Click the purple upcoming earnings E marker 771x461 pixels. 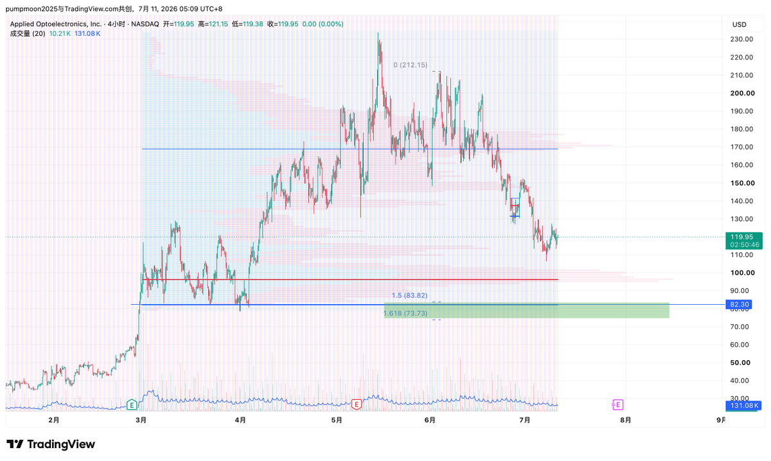[x=617, y=404]
